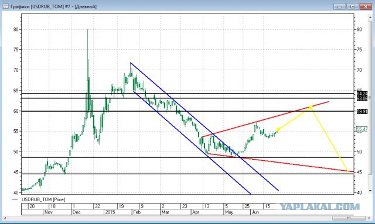This screenshot has width=375, height=224.
Task: Select the 63.06 price level label
Action: 362,98
